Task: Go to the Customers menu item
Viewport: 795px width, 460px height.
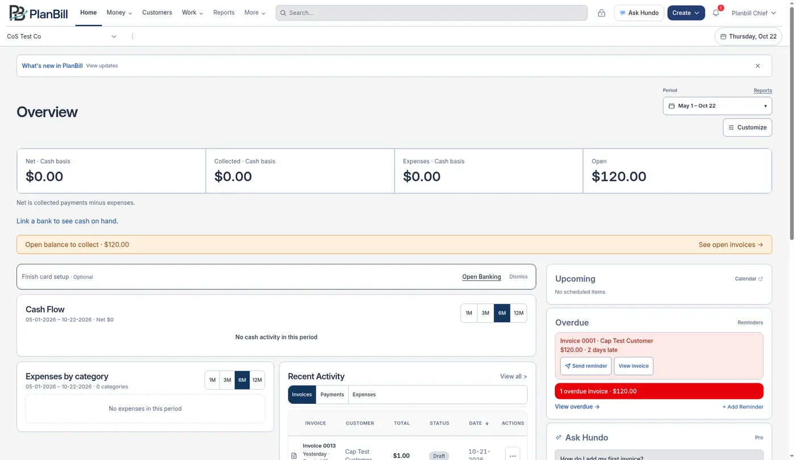Action: tap(157, 12)
